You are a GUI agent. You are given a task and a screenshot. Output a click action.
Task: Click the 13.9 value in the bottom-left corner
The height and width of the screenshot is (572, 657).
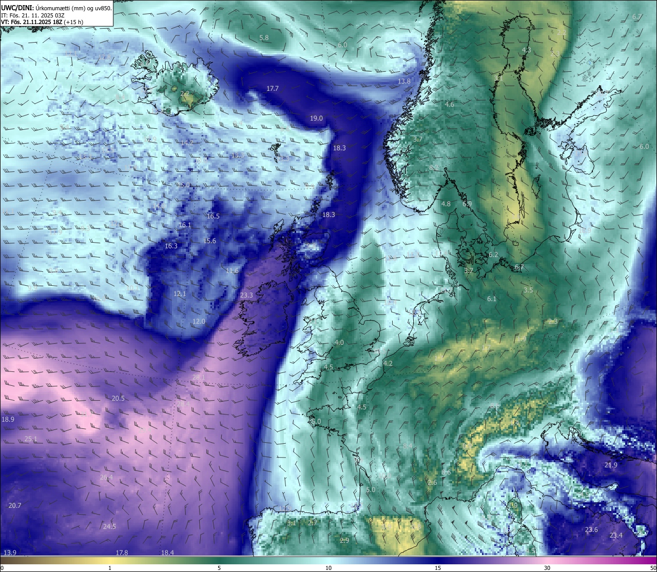(10, 553)
